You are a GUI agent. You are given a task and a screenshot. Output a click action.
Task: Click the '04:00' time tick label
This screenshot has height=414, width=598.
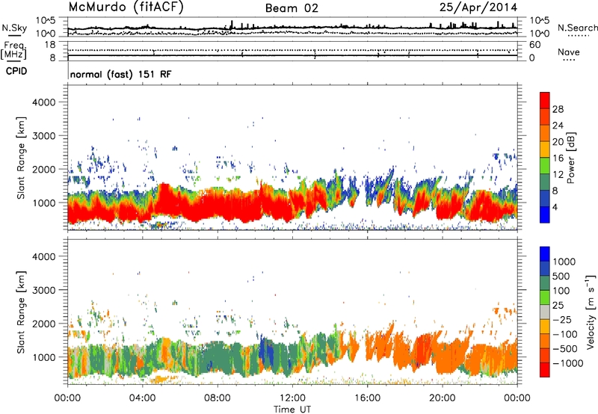(142, 398)
